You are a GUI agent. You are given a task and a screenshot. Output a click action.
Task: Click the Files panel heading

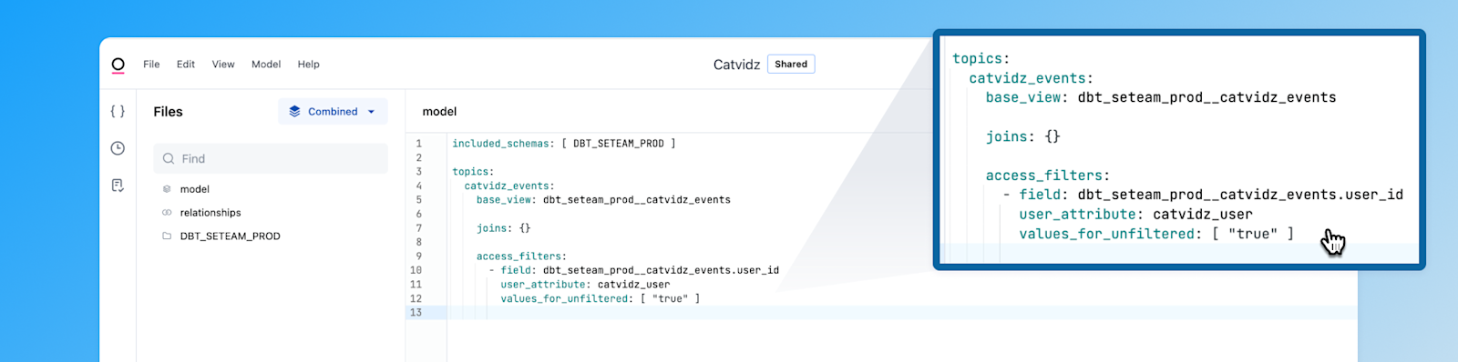click(168, 112)
